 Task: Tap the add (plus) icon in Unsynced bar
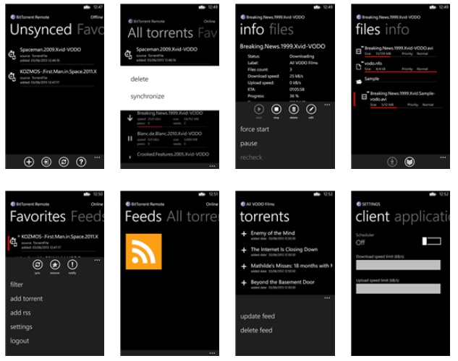pos(29,162)
